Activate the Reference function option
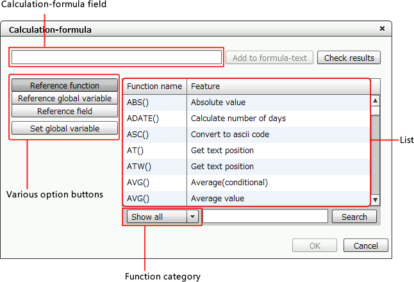This screenshot has width=414, height=282. pyautogui.click(x=65, y=85)
